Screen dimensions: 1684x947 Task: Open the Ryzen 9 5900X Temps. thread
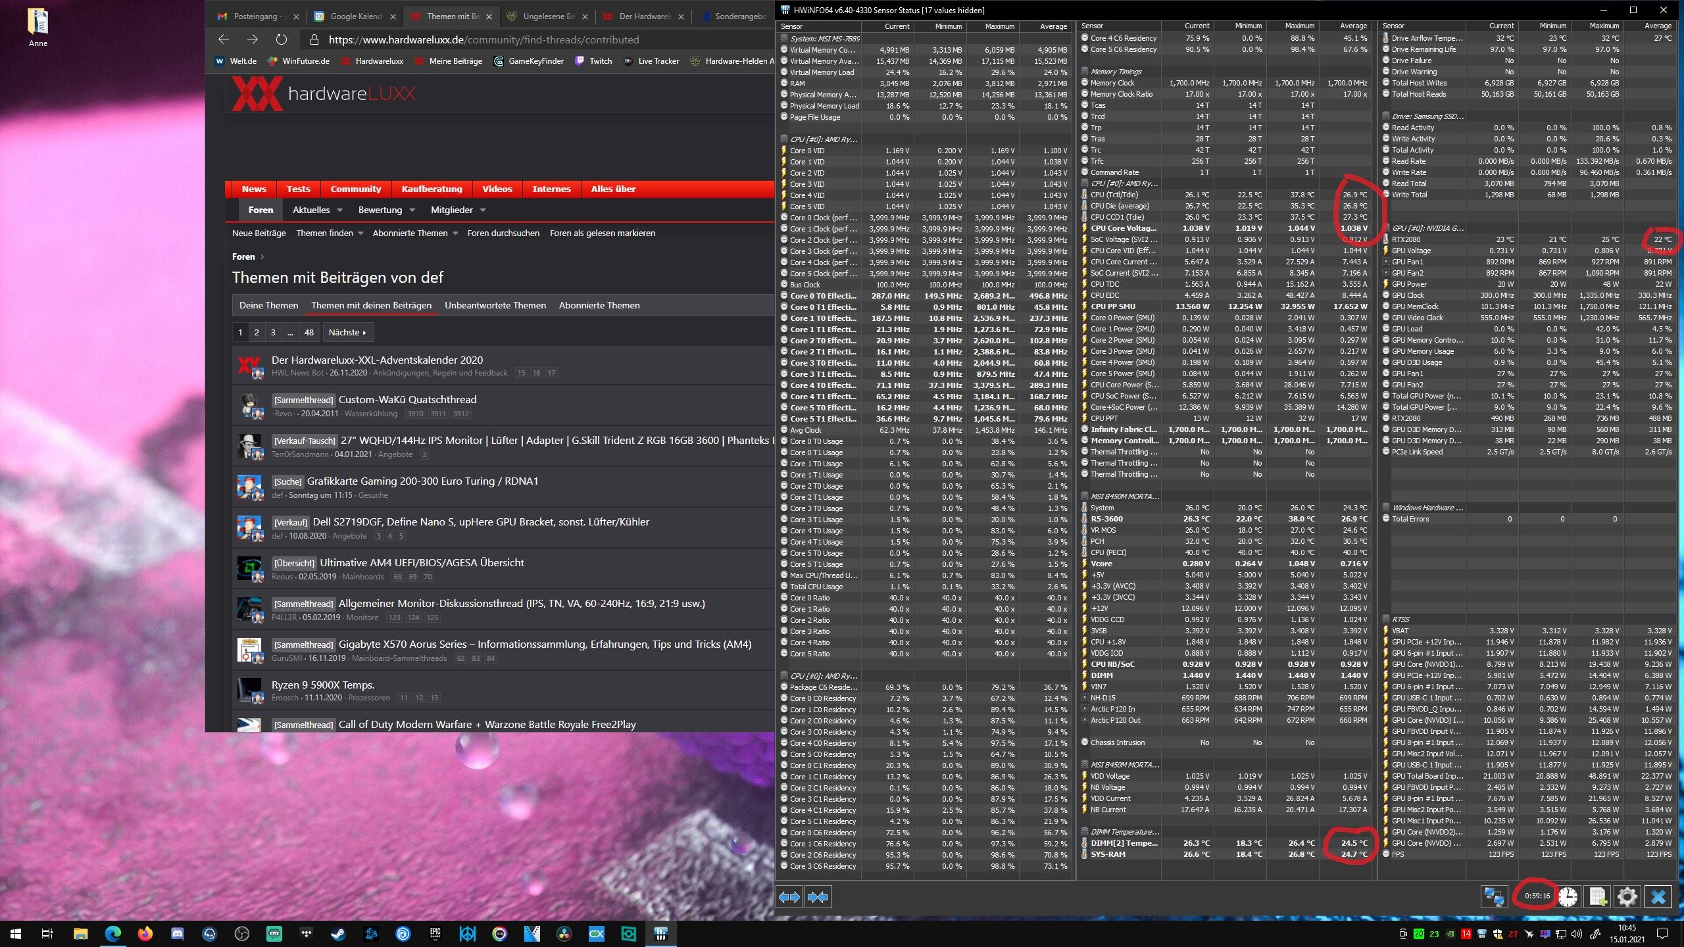(x=323, y=685)
